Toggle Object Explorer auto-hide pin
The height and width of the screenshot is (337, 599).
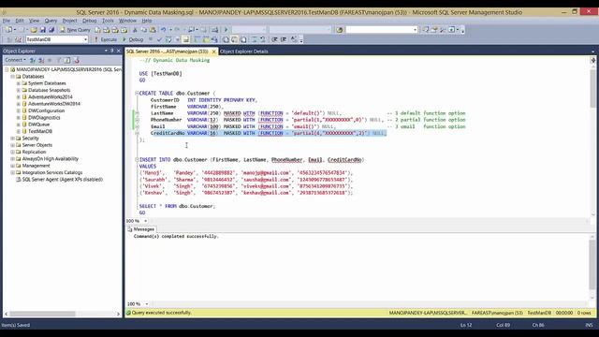point(112,51)
